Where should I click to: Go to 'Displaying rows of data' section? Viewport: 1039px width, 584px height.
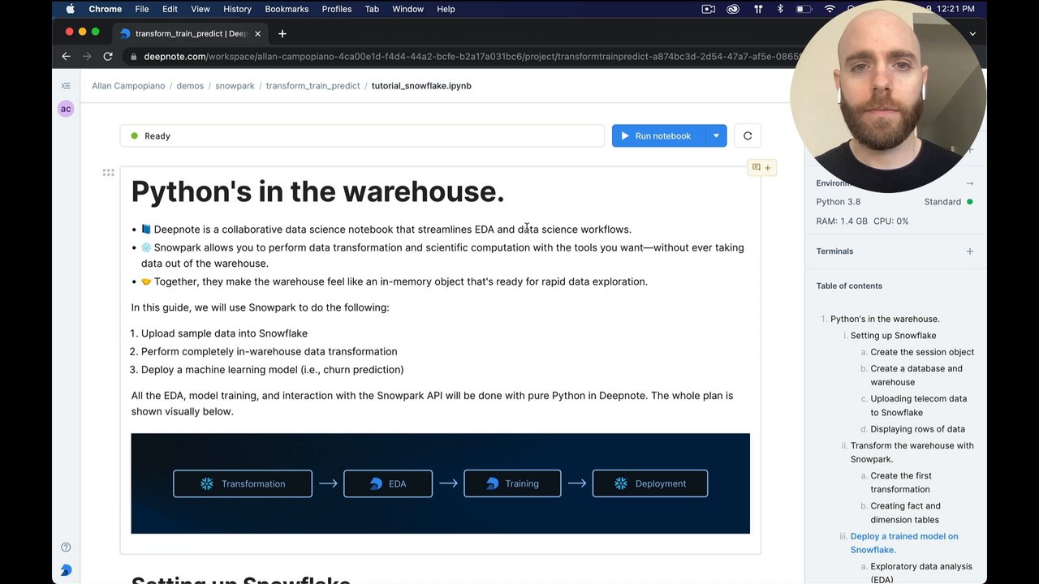tap(917, 429)
